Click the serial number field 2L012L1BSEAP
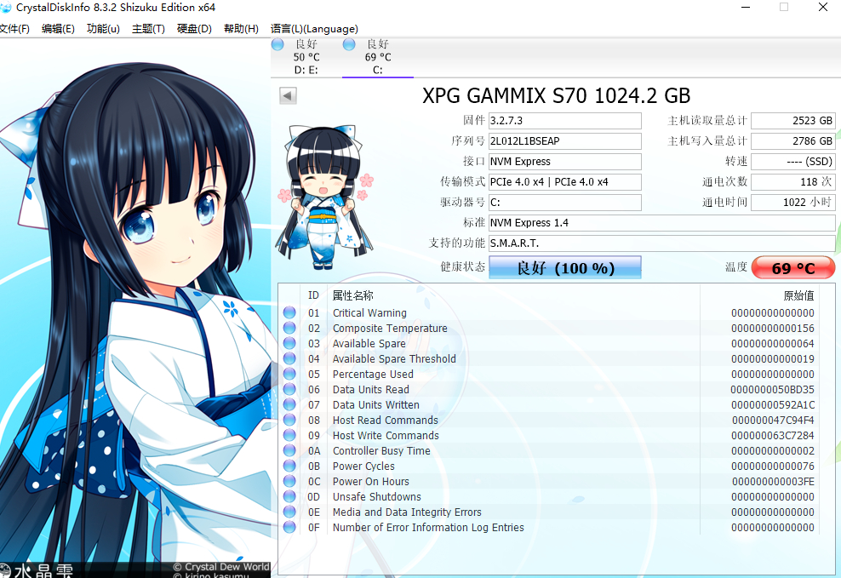This screenshot has width=841, height=578. [x=565, y=141]
